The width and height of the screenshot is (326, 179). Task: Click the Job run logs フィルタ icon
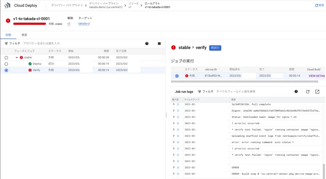pyautogui.click(x=199, y=92)
